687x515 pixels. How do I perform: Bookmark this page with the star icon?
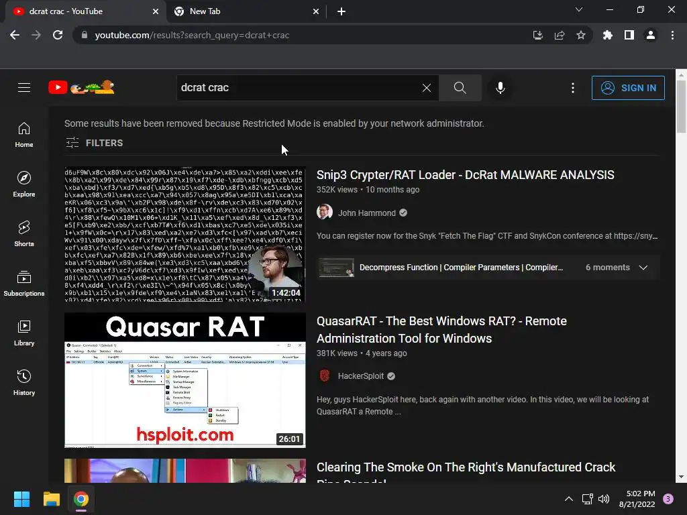coord(581,35)
